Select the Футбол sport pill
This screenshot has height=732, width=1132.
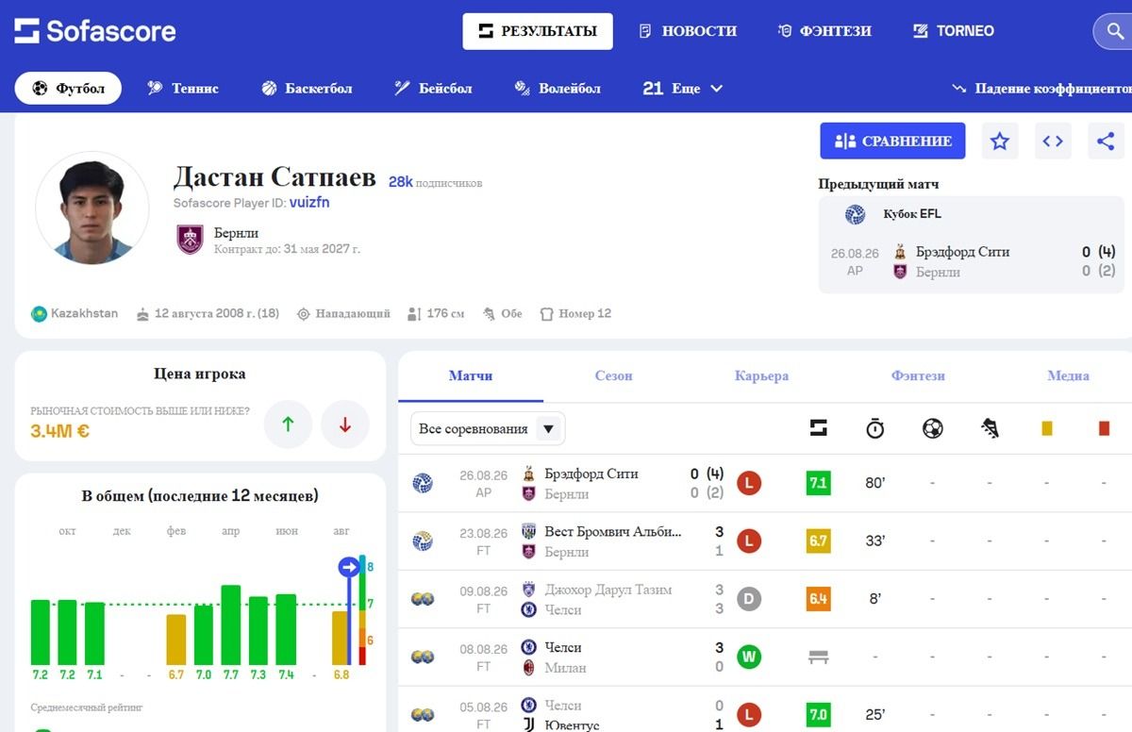[x=68, y=89]
